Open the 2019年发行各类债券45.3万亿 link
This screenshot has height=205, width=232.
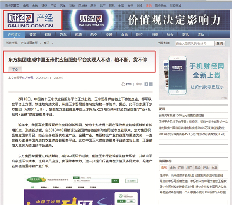(192, 134)
